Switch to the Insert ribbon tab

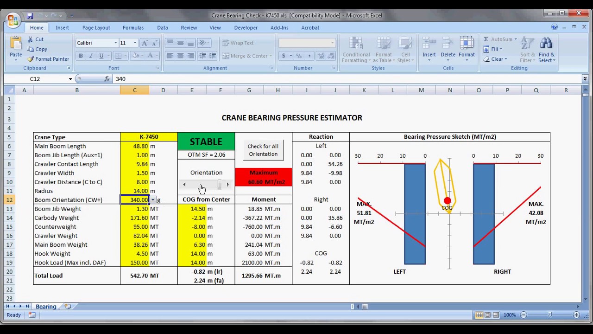pyautogui.click(x=62, y=28)
